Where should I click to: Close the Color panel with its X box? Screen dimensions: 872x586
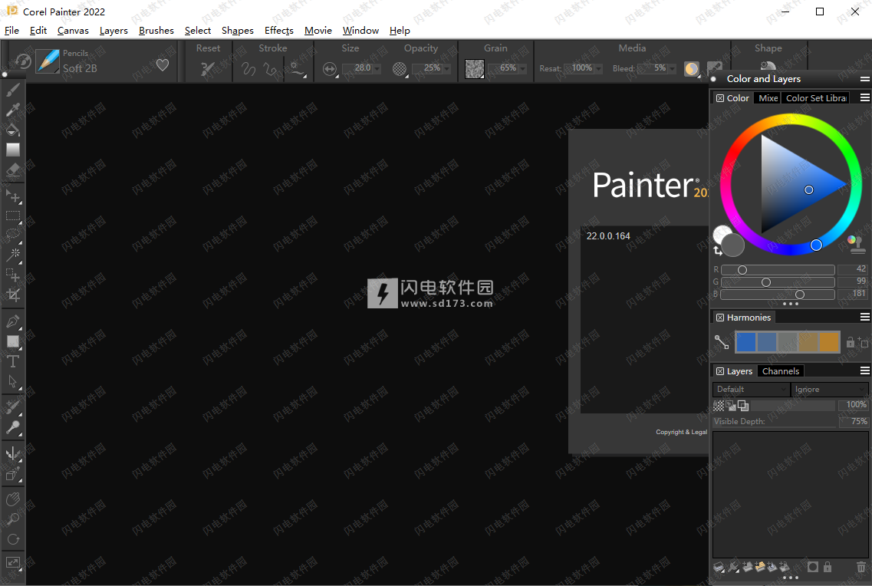click(720, 98)
